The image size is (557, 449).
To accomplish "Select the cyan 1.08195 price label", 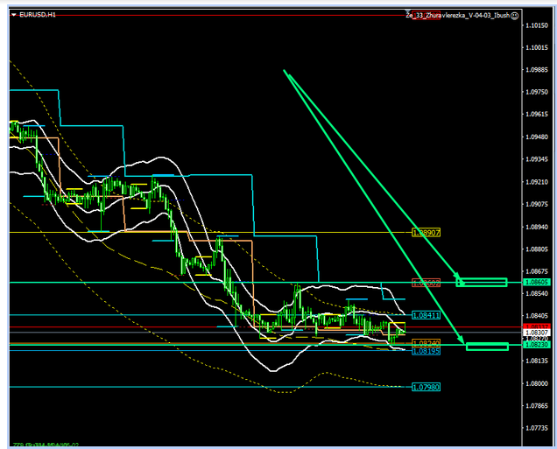I will [x=425, y=351].
